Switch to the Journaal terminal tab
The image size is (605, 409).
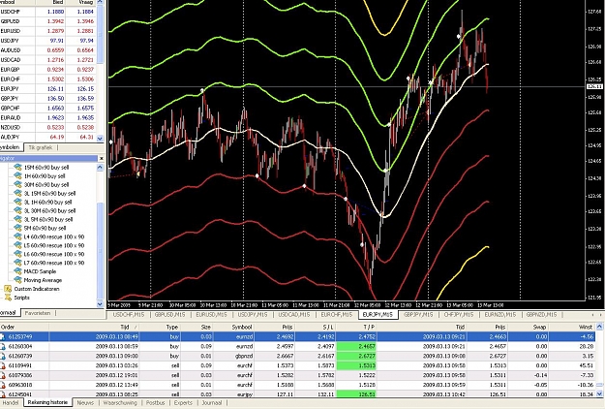click(x=211, y=403)
